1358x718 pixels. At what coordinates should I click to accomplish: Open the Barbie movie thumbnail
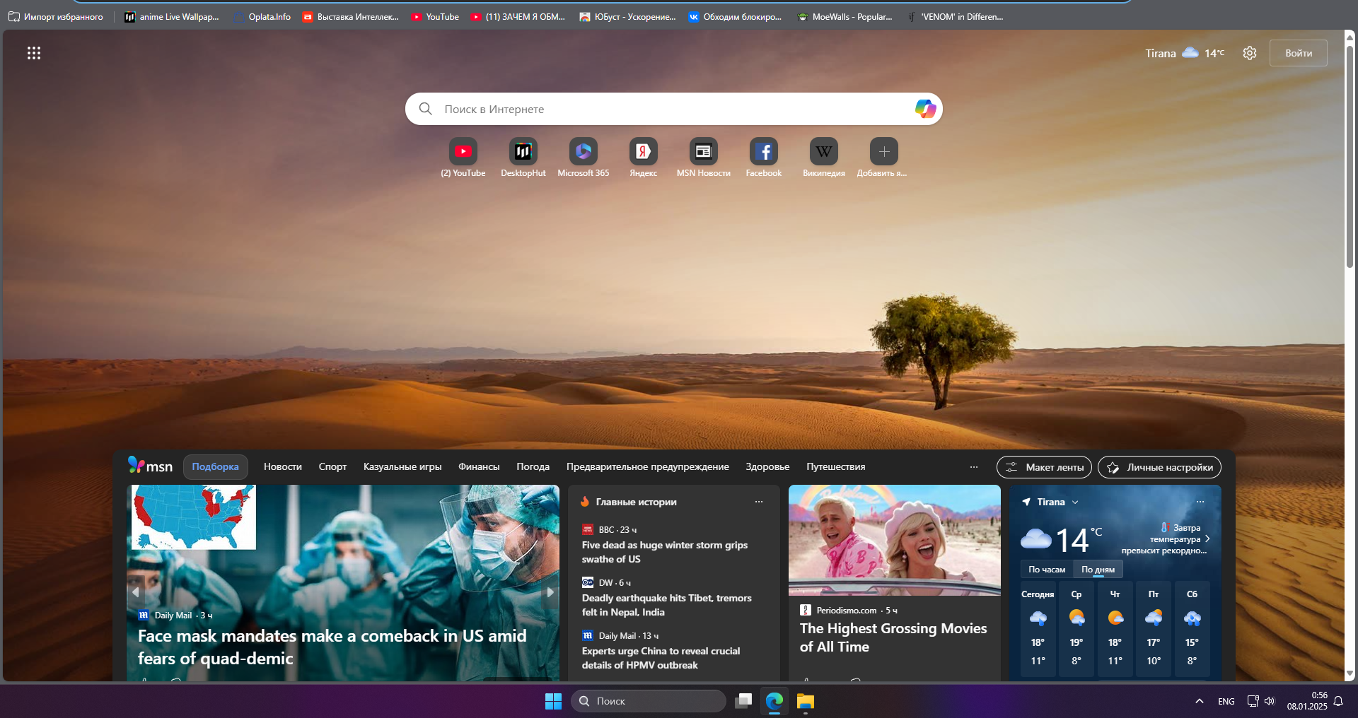point(895,540)
